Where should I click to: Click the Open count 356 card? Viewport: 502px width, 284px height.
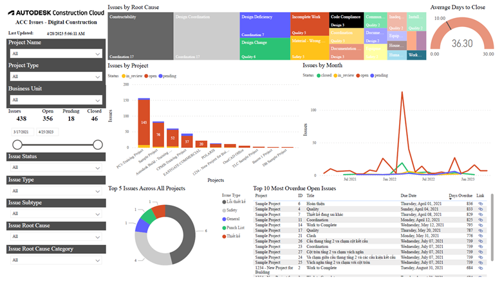[x=48, y=115]
